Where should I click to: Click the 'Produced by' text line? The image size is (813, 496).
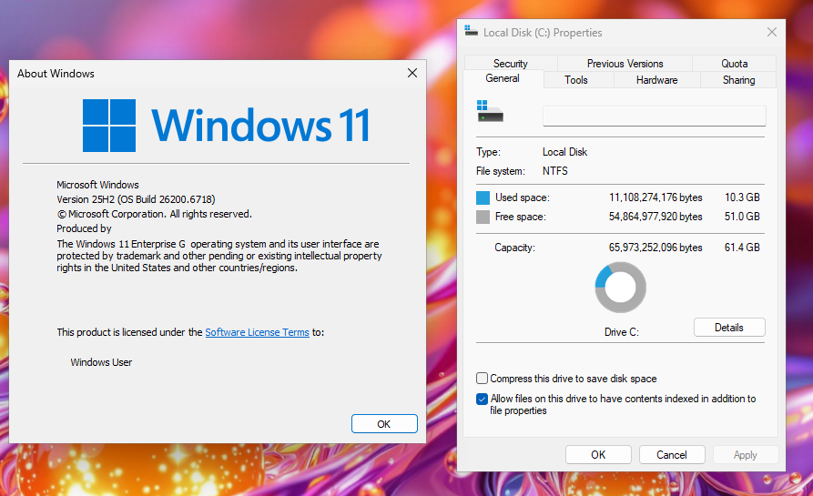(84, 228)
